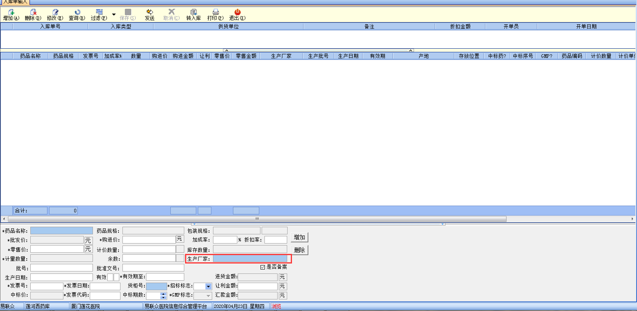
Task: Click the 备注 column header
Action: (x=369, y=26)
